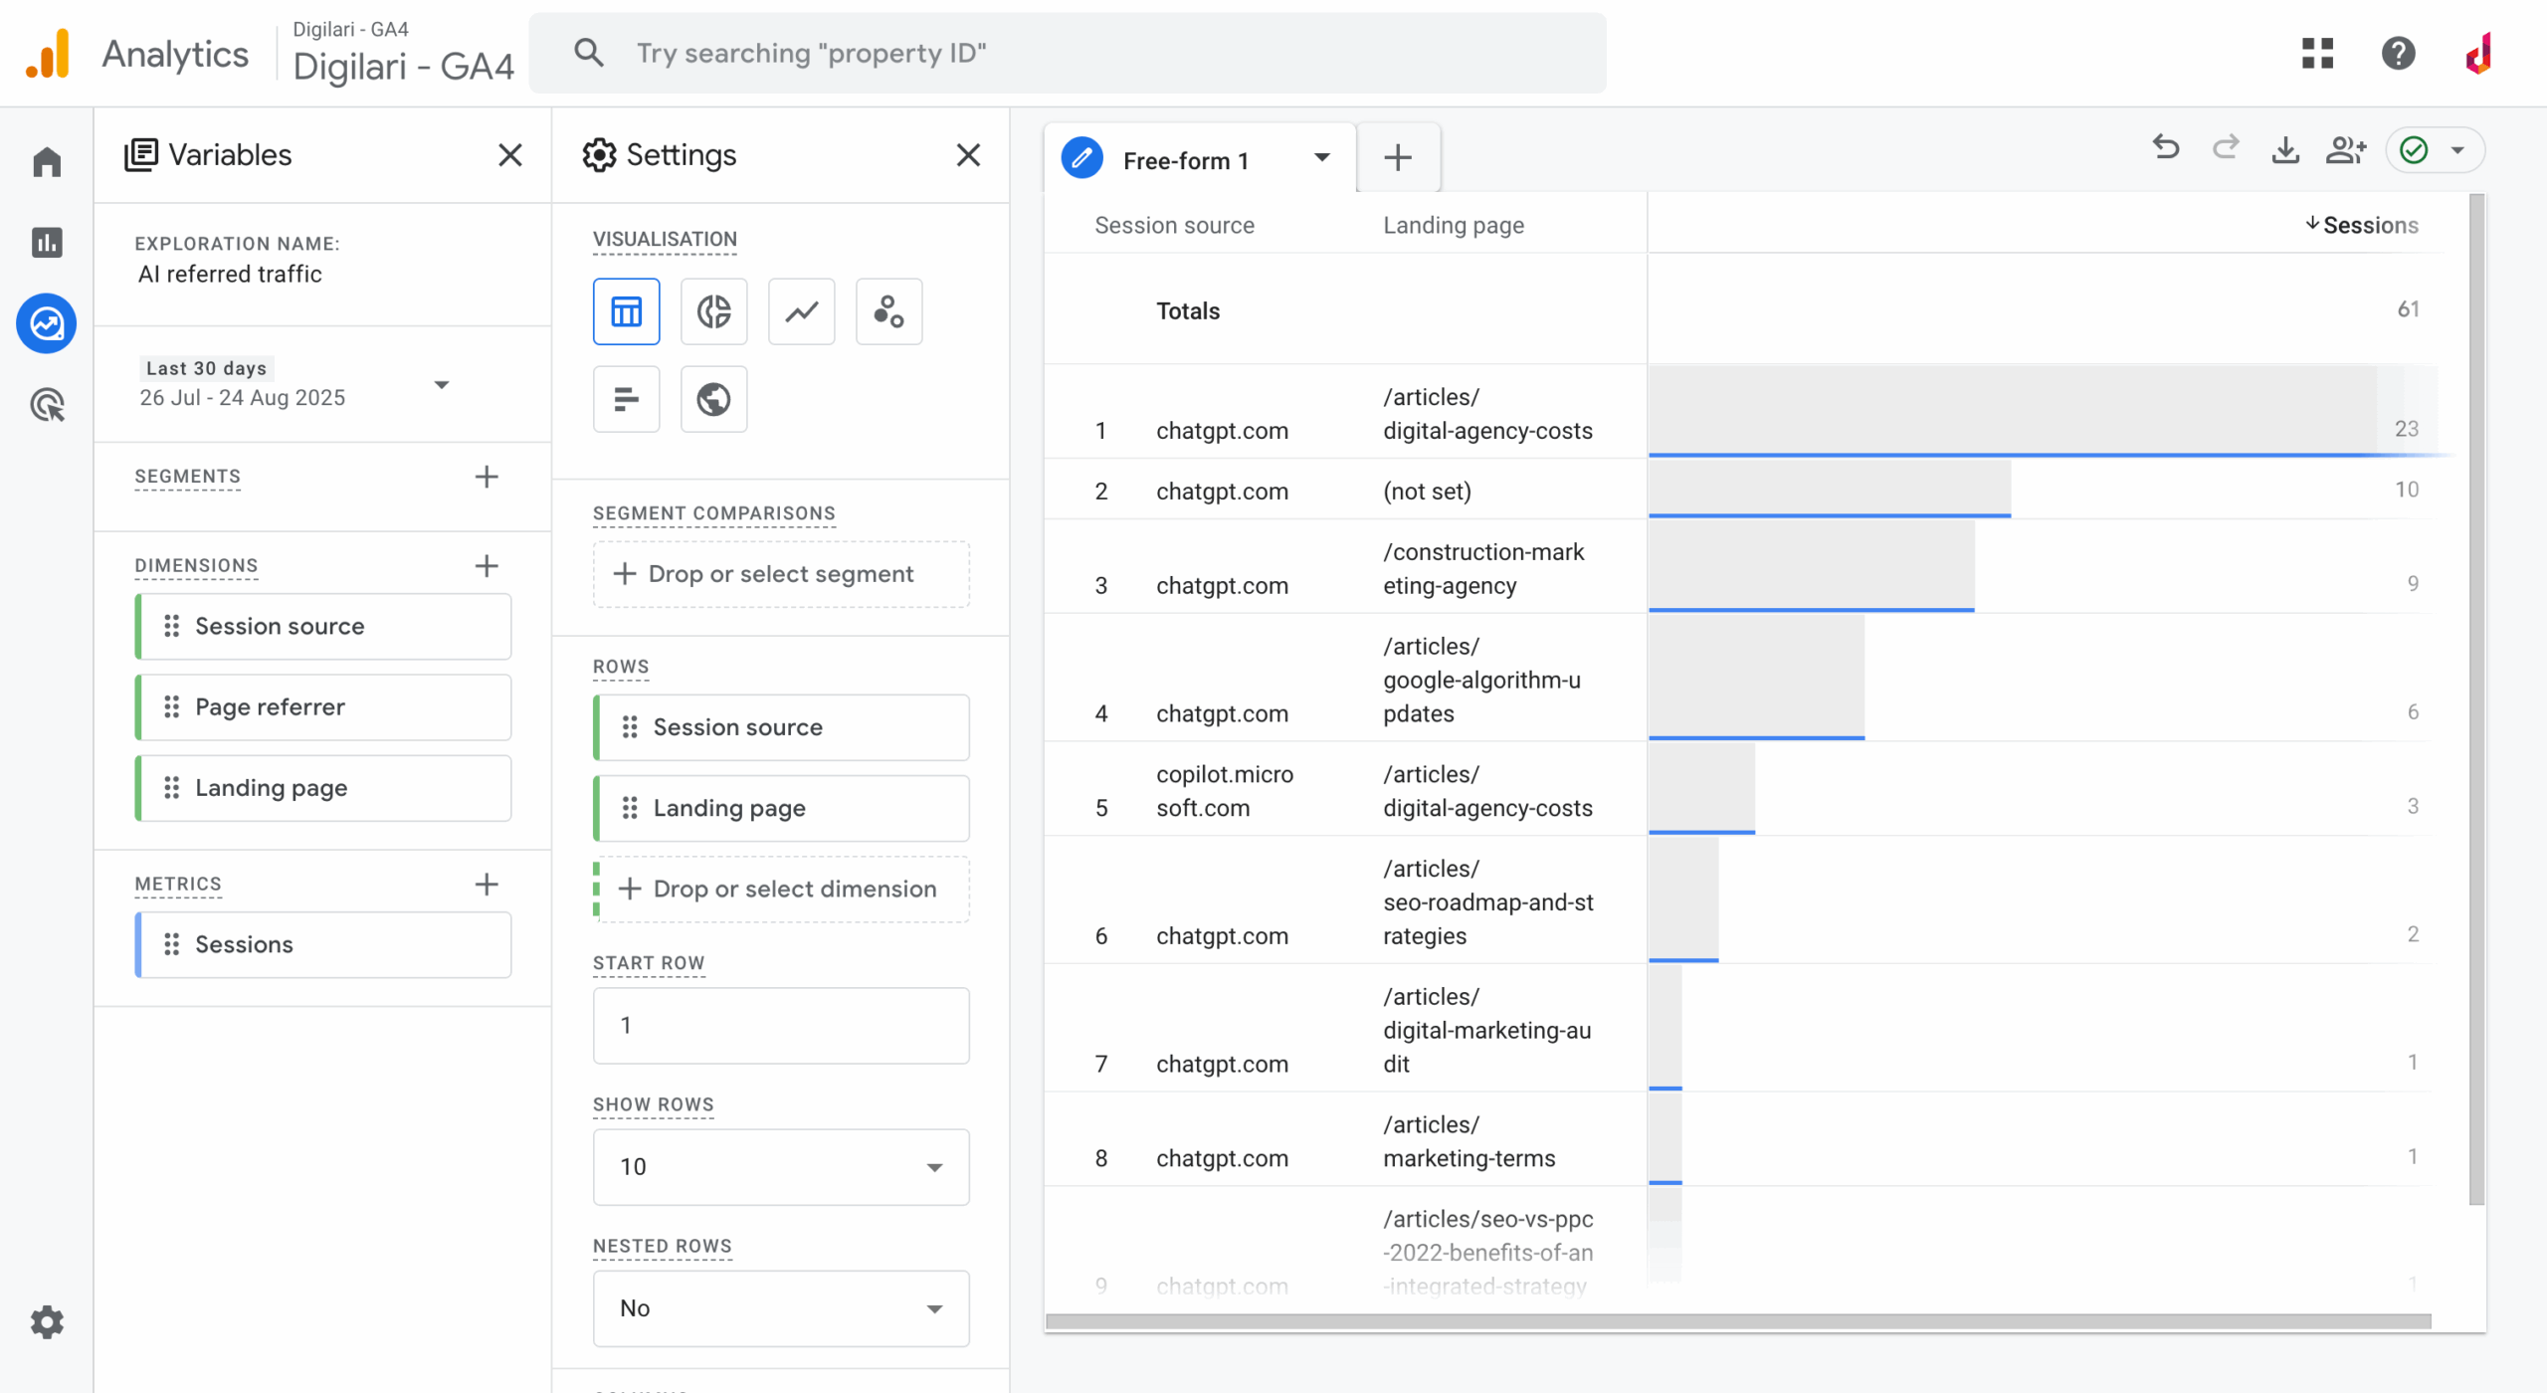The height and width of the screenshot is (1393, 2547).
Task: Add a new metric with plus icon
Action: point(487,884)
